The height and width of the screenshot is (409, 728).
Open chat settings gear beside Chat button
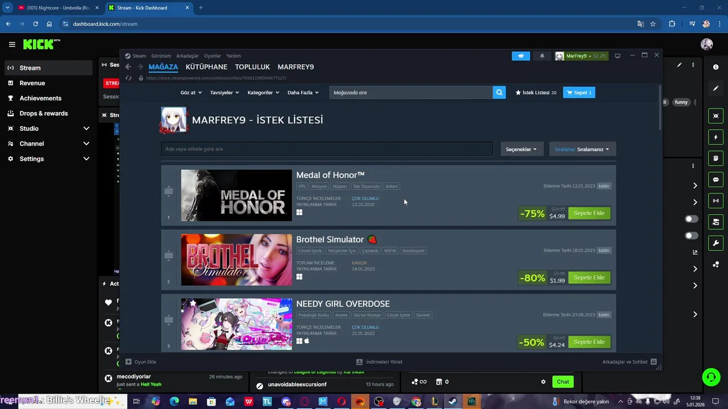543,382
